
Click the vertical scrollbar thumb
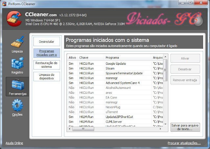coord(165,70)
